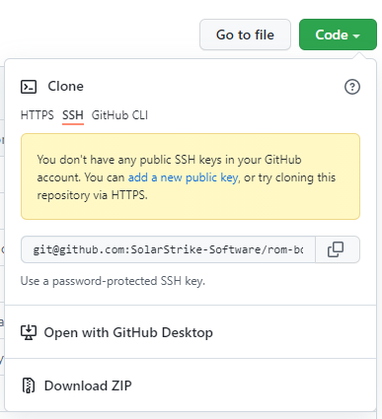Click the zip file icon
This screenshot has width=382, height=419.
29,385
